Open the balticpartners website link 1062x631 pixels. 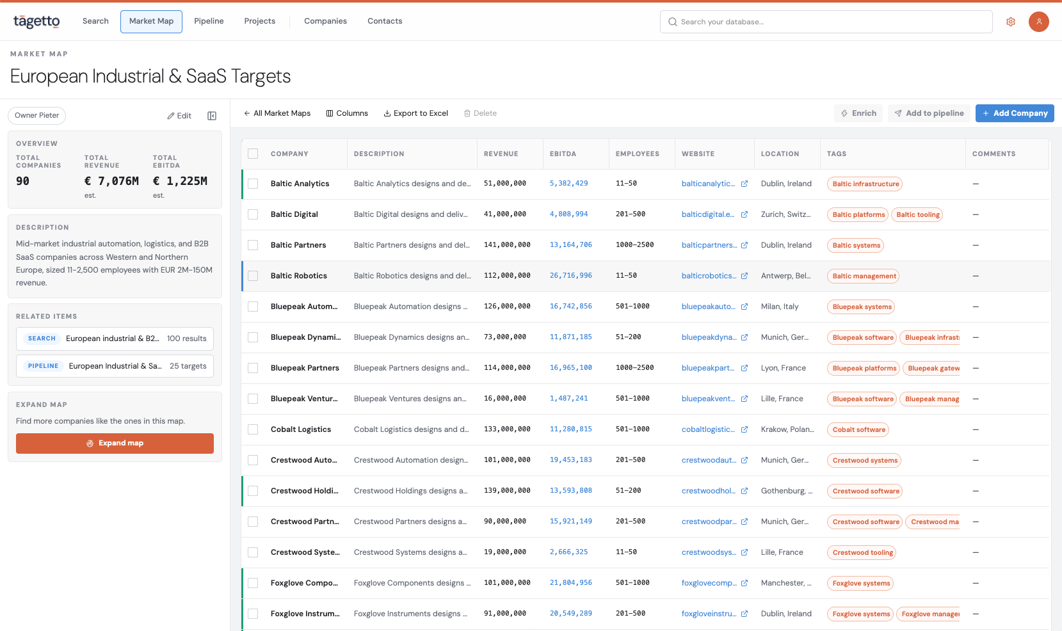pyautogui.click(x=709, y=245)
